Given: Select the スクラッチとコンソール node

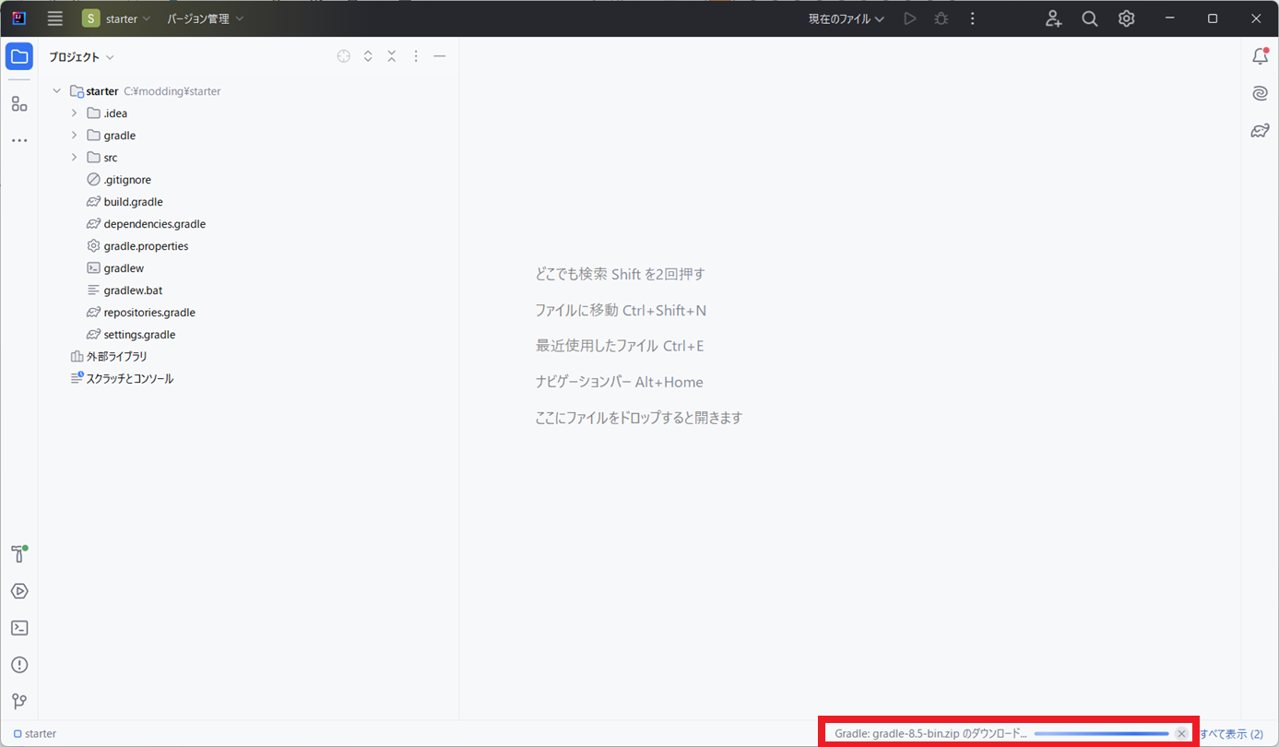Looking at the screenshot, I should 122,379.
